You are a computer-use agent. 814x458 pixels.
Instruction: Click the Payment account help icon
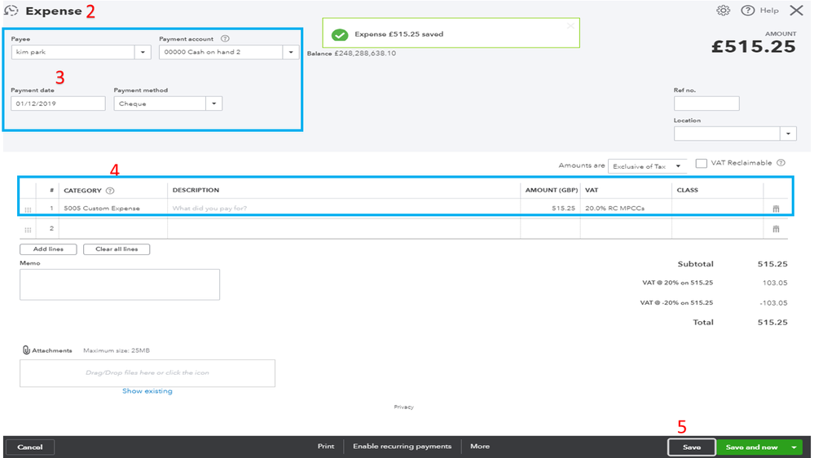tap(225, 38)
